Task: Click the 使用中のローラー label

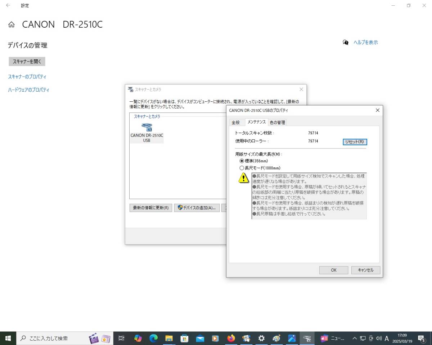Action: (252, 141)
